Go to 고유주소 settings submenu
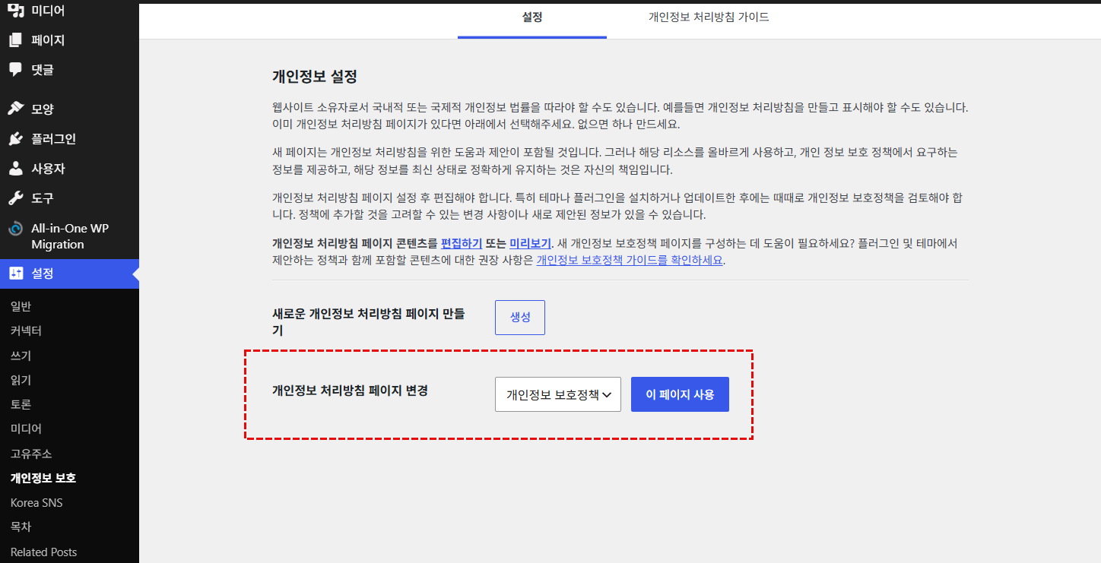Image resolution: width=1101 pixels, height=563 pixels. tap(31, 454)
